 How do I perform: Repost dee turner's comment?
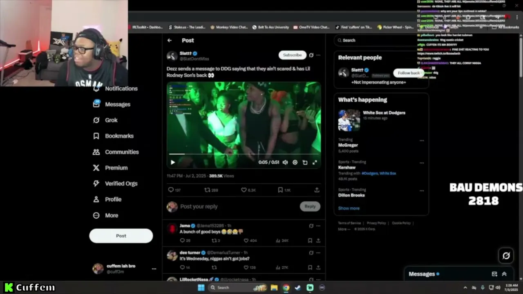point(214,268)
